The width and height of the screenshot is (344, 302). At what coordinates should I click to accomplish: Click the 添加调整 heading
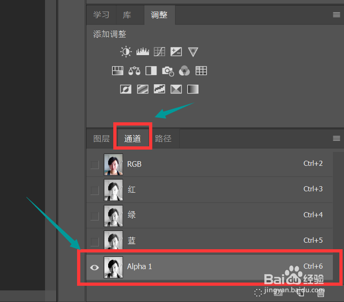coord(110,34)
